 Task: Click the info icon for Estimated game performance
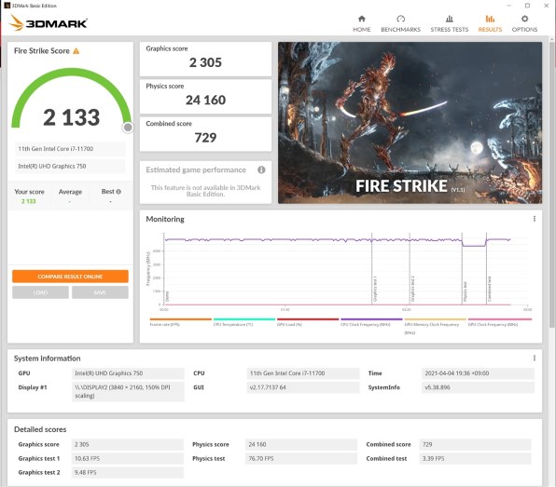[x=261, y=169]
